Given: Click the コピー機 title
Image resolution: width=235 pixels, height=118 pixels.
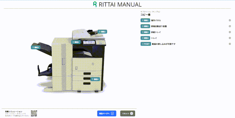Looking at the screenshot, I should pos(145,15).
